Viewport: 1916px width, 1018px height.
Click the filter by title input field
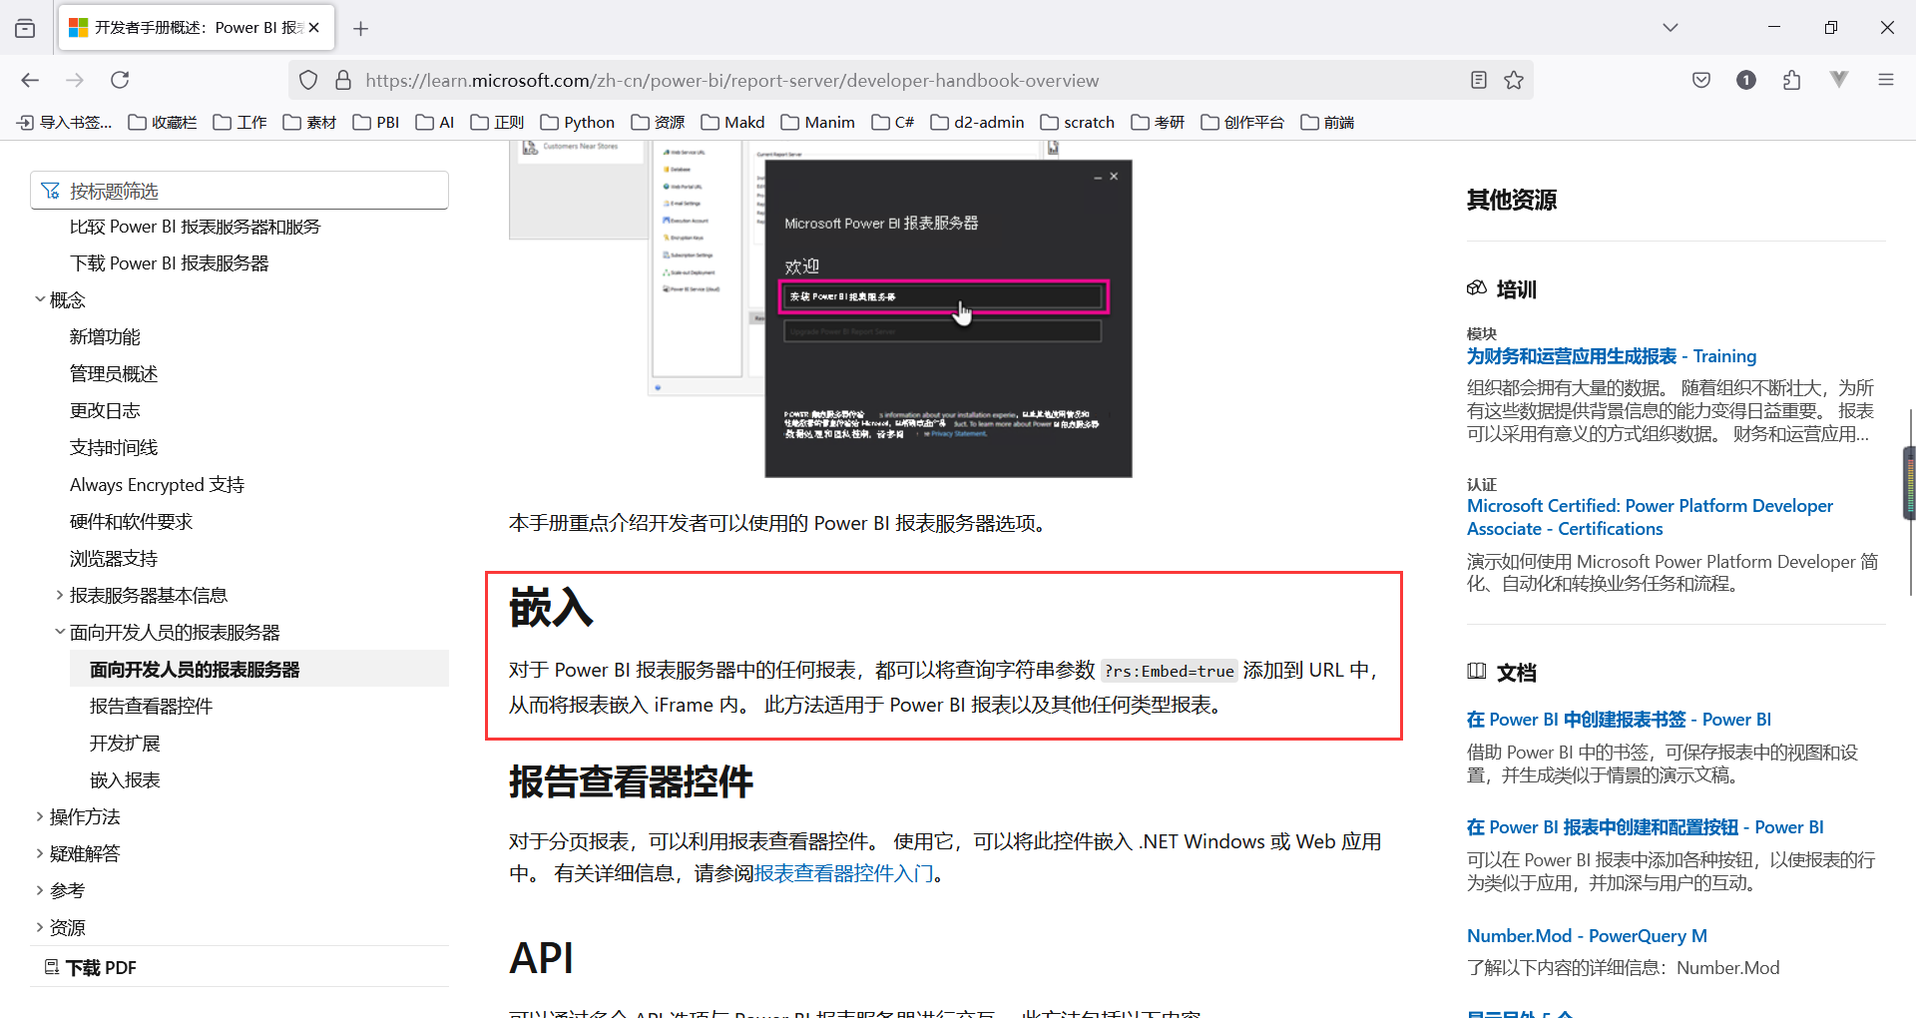(239, 191)
